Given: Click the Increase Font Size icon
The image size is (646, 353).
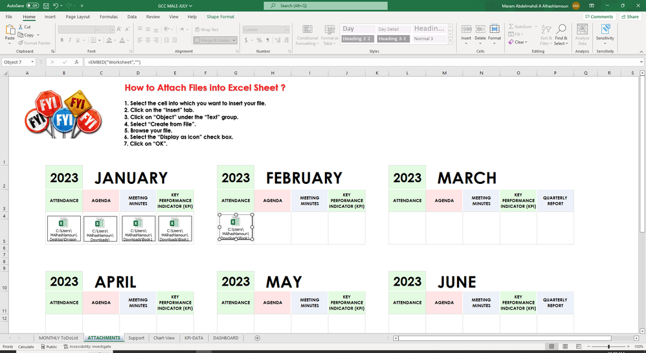Looking at the screenshot, I should click(118, 29).
